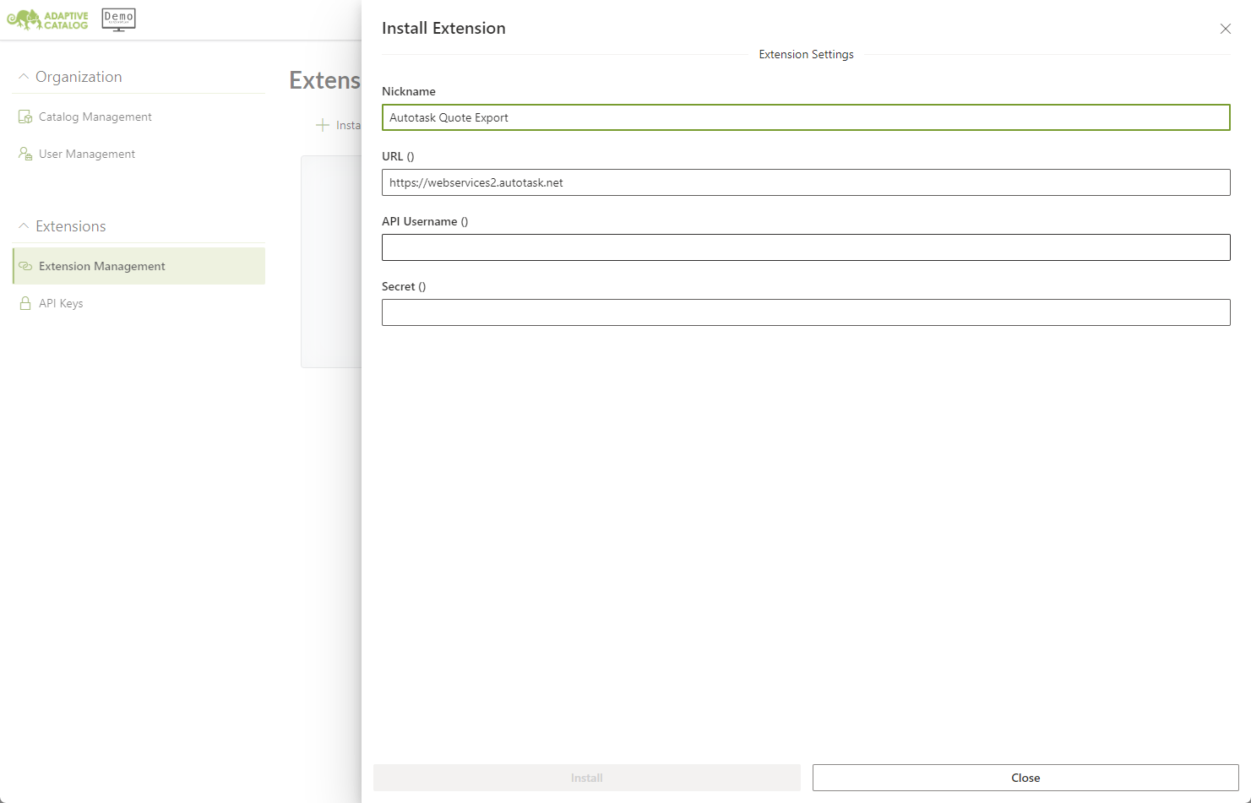Click the Install Extension panel title

click(x=443, y=28)
